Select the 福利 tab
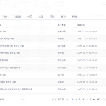 tap(63, 16)
